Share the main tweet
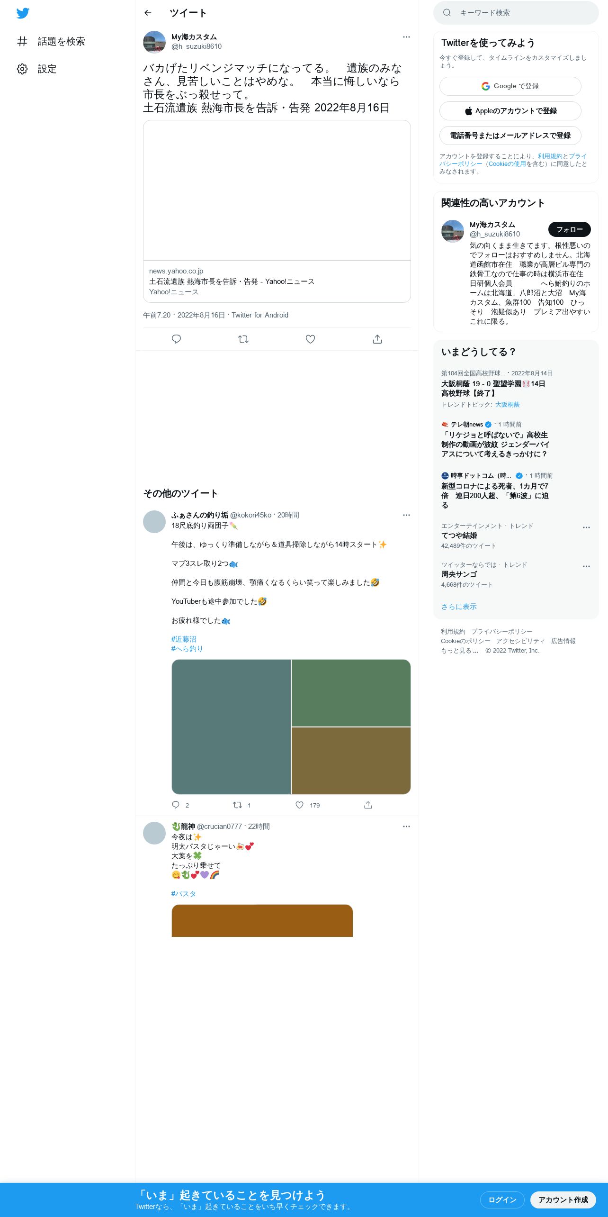 coord(377,339)
